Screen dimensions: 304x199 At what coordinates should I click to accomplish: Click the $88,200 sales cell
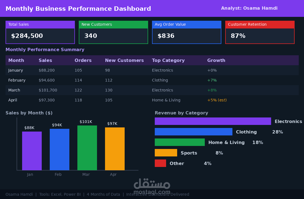point(47,70)
